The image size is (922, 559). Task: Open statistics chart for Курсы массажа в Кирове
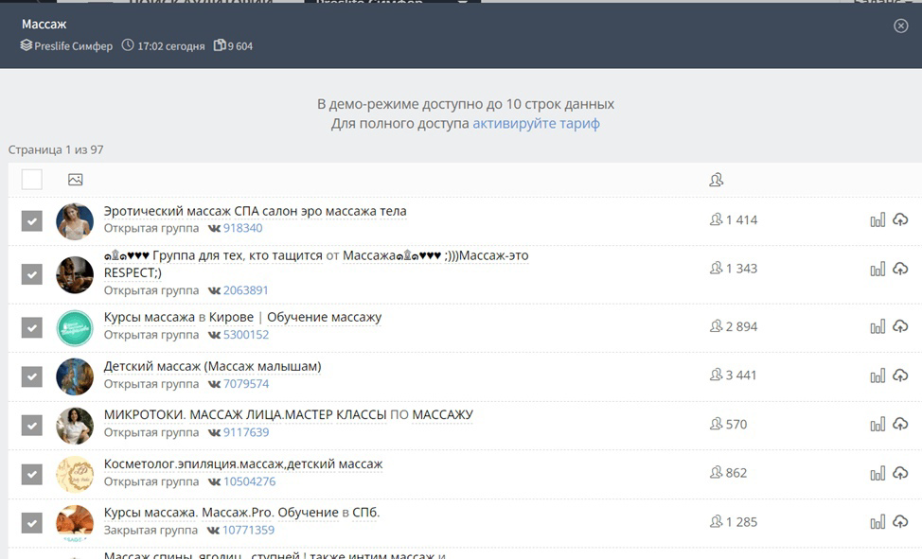click(x=878, y=327)
